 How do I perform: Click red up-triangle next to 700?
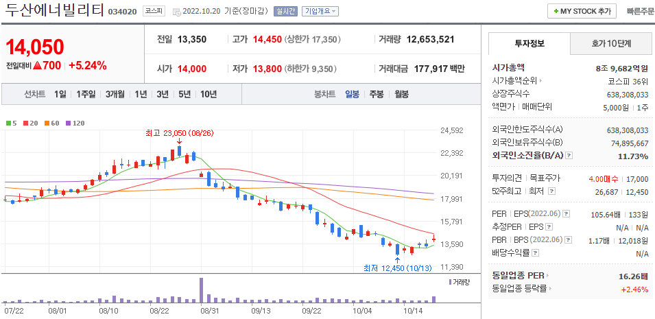coord(37,66)
